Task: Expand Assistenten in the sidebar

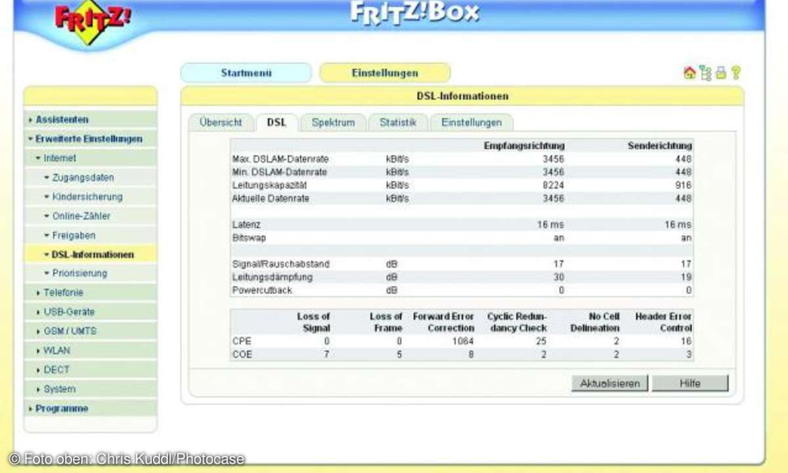Action: pyautogui.click(x=91, y=120)
